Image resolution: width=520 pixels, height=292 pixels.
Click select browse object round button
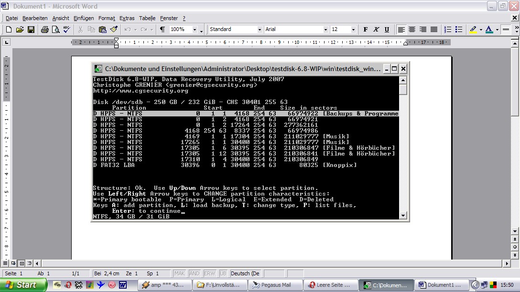point(515,247)
